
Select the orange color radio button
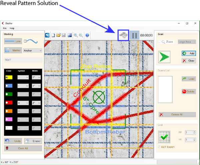coord(7,111)
